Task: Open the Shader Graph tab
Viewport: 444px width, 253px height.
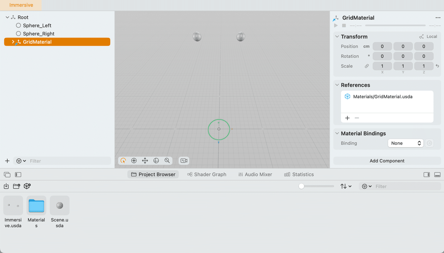Action: [206, 174]
